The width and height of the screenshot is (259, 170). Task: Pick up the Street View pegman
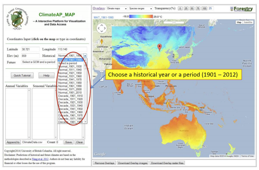pos(102,41)
